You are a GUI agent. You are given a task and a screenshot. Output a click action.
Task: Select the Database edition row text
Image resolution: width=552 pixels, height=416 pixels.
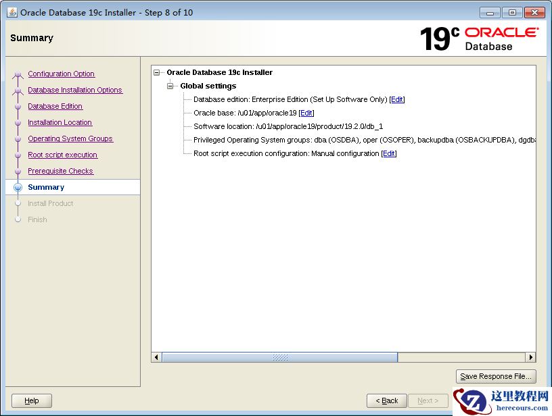click(290, 99)
